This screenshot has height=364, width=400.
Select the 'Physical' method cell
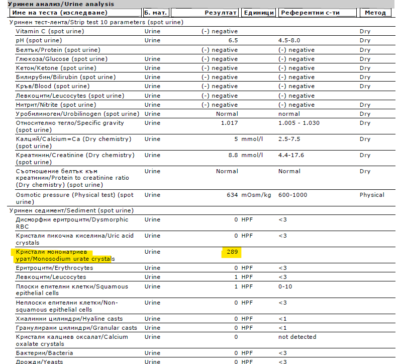(371, 195)
